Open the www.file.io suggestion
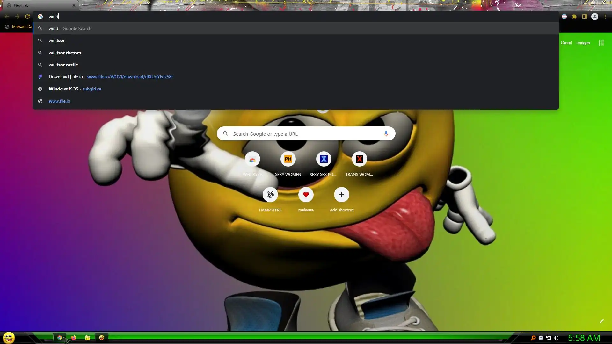Image resolution: width=612 pixels, height=344 pixels. pyautogui.click(x=59, y=101)
